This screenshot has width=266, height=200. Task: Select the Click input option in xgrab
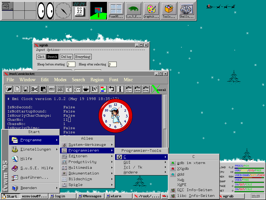(x=41, y=57)
